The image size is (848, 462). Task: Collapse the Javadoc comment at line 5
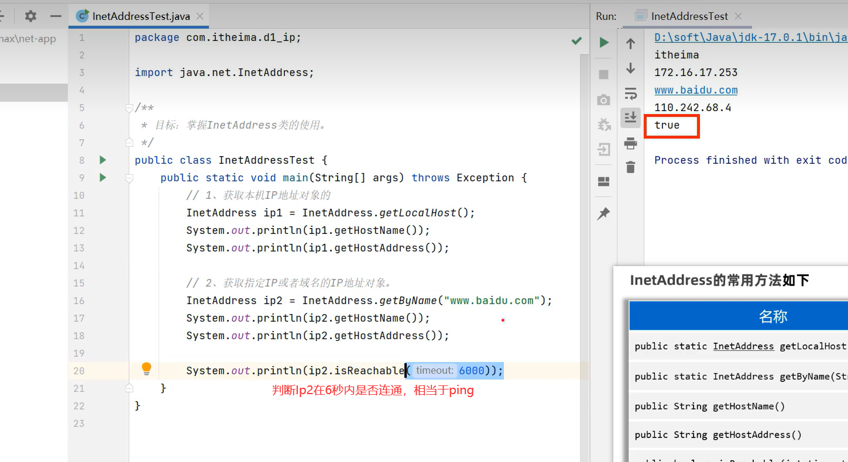pos(129,108)
